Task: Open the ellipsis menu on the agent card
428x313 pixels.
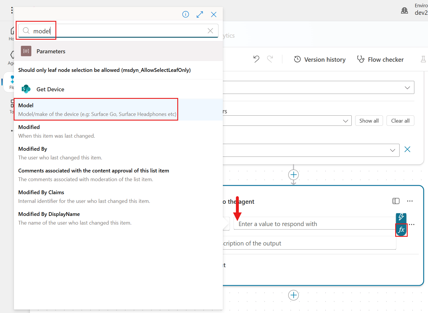Action: click(410, 201)
